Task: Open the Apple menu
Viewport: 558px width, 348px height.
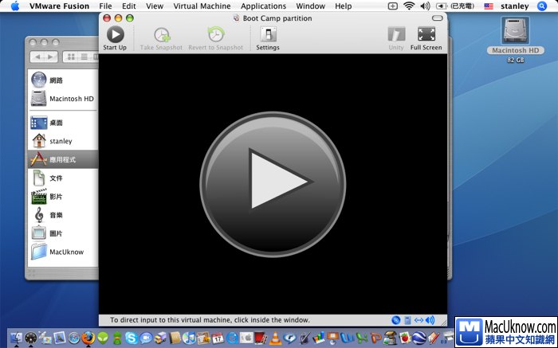Action: click(15, 6)
